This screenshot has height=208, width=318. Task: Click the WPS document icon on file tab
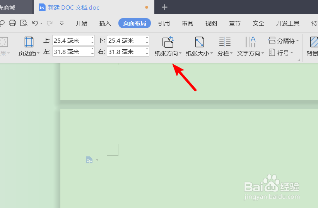click(42, 7)
